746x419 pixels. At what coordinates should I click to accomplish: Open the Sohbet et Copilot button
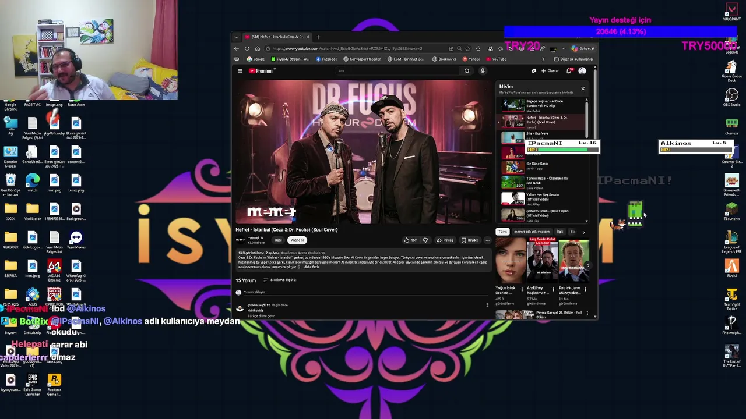pos(583,49)
